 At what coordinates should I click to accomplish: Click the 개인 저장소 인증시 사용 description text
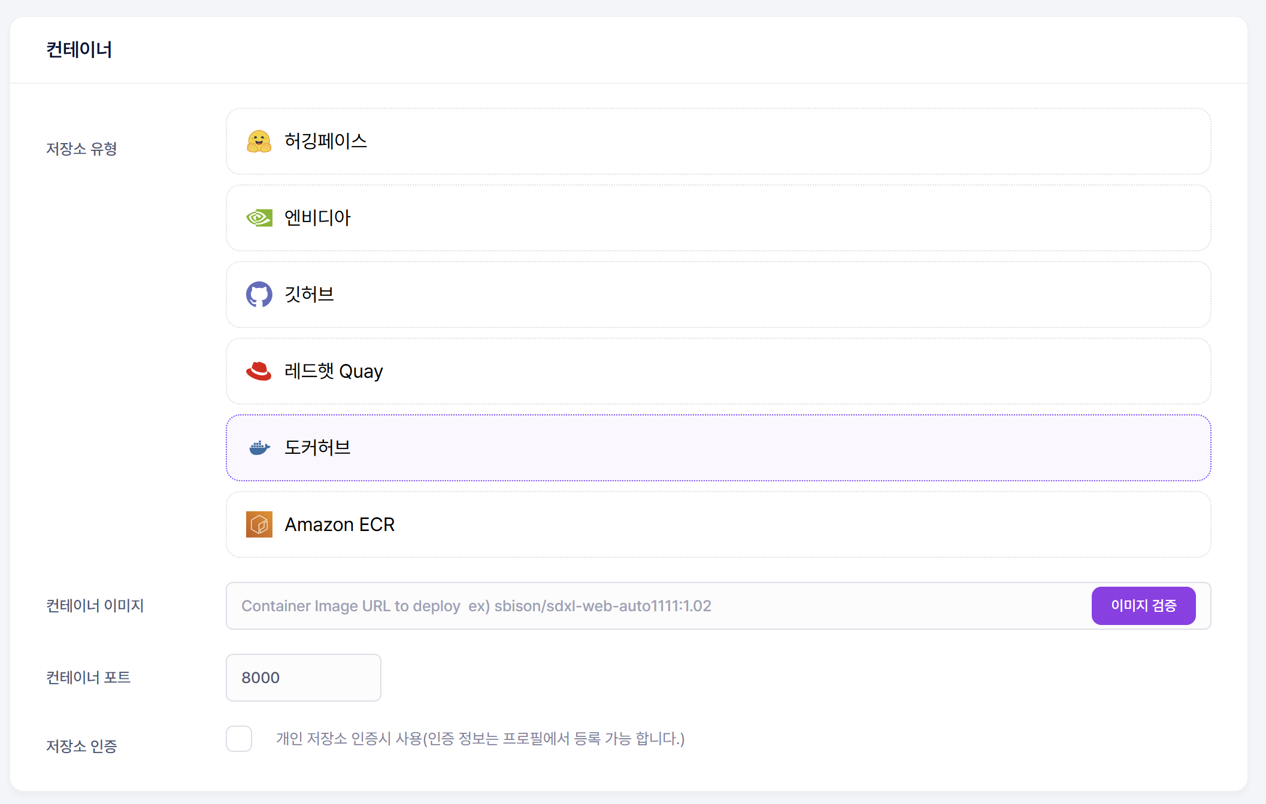pos(480,739)
